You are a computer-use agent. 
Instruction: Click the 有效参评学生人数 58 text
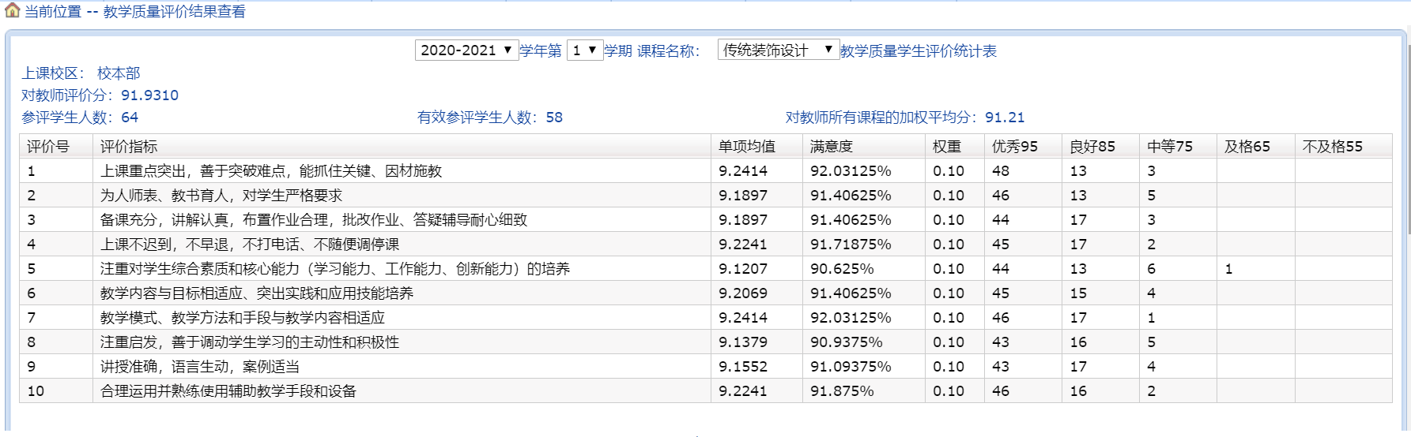[x=490, y=118]
